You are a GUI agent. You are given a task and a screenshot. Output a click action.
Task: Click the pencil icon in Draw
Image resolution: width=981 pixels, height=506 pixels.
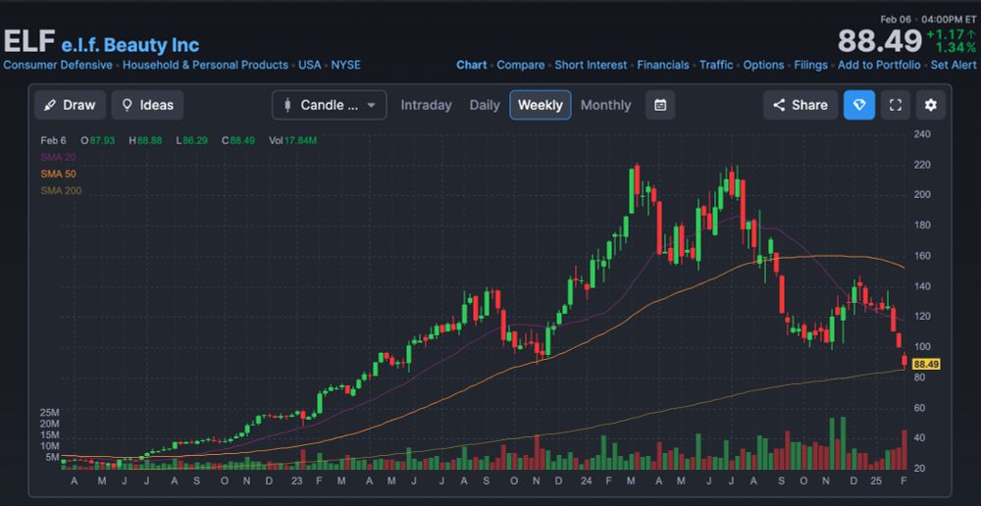point(49,105)
